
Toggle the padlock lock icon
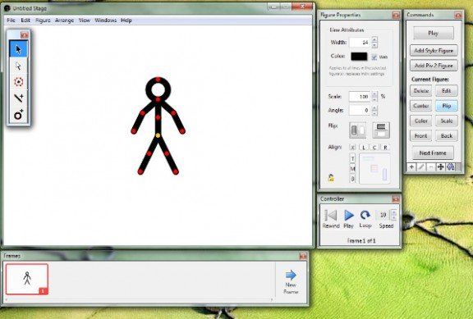[331, 178]
